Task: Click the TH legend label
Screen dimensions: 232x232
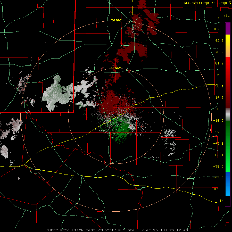Action: point(221,201)
